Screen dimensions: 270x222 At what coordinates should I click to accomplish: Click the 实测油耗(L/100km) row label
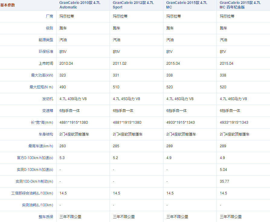(37, 205)
